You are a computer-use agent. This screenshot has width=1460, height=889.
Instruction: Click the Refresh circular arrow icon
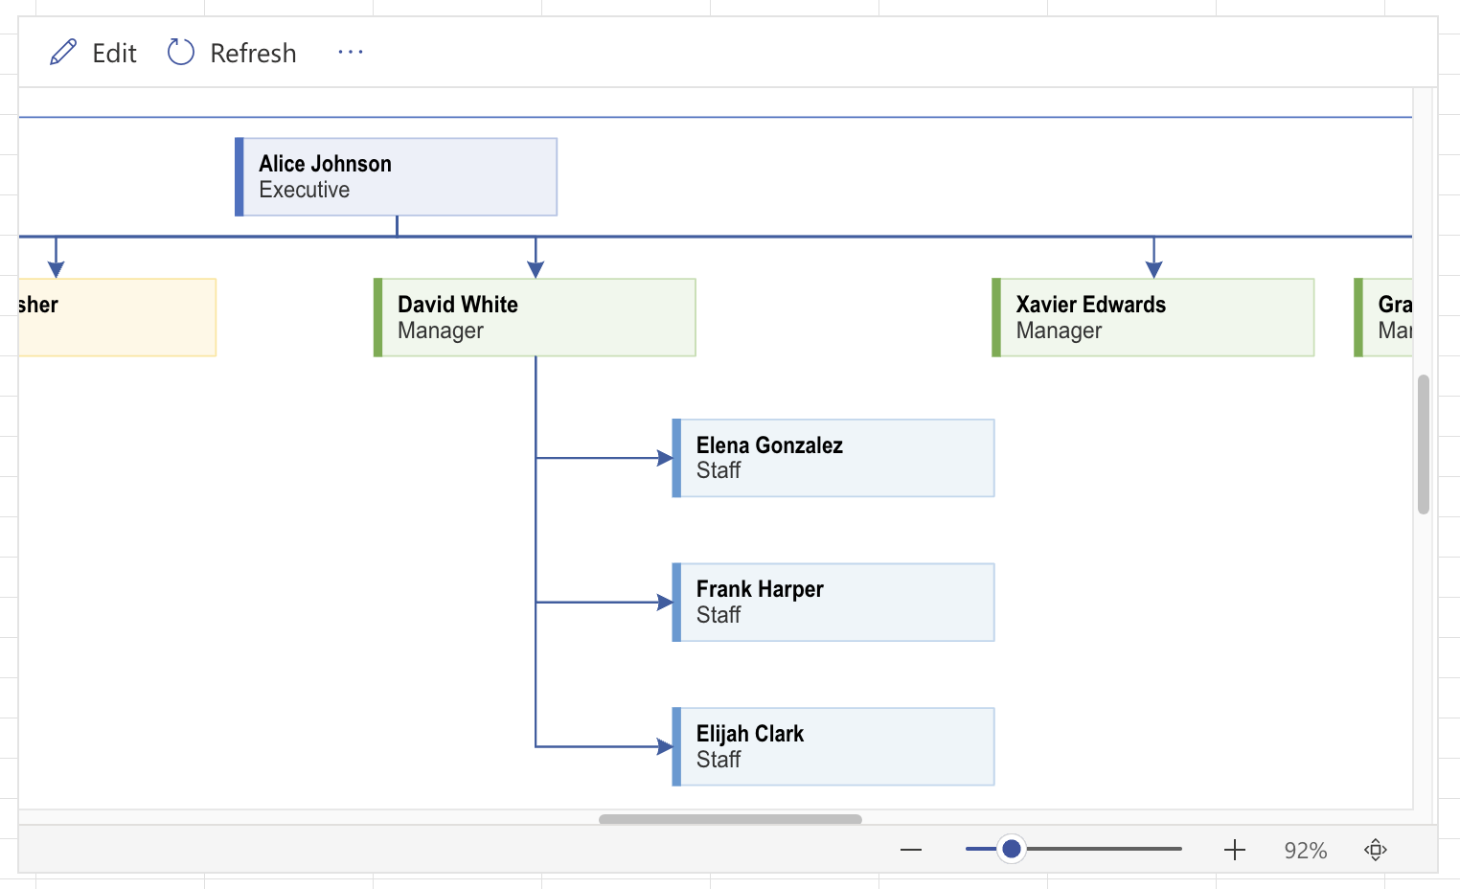coord(181,53)
